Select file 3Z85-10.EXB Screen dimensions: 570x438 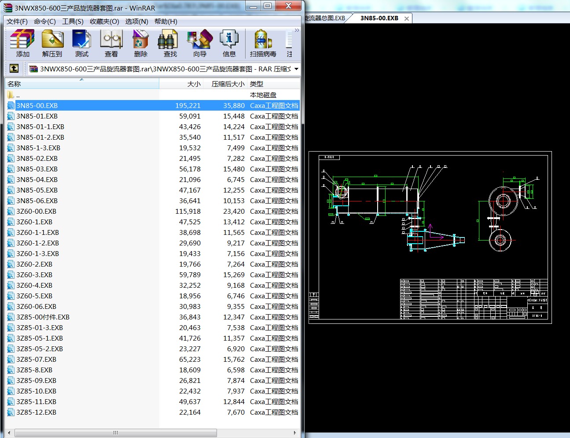(x=153, y=391)
